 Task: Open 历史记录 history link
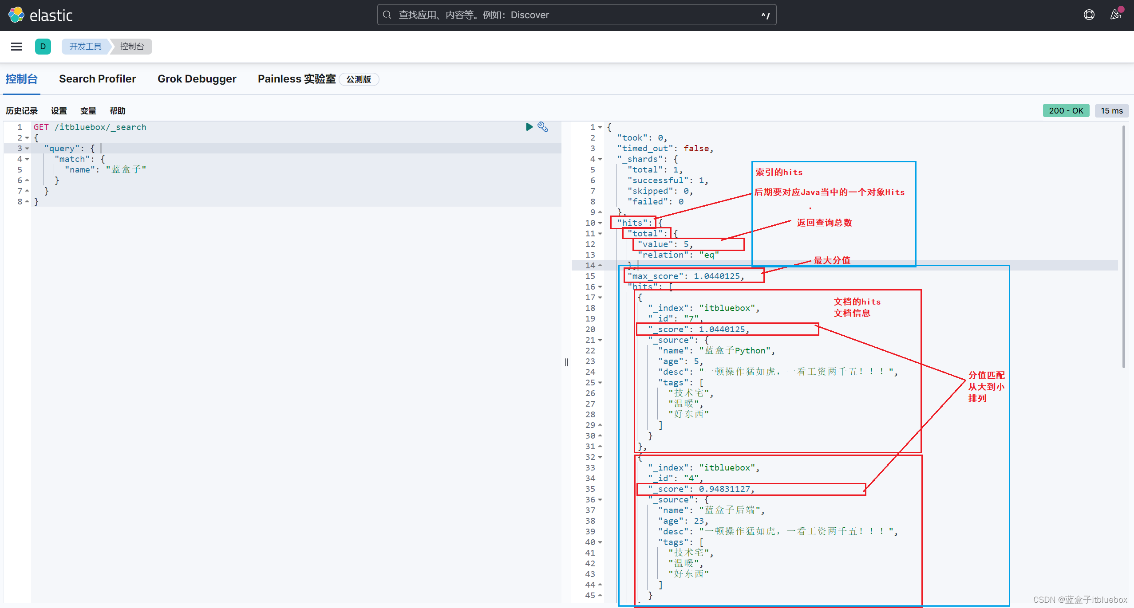pos(22,111)
